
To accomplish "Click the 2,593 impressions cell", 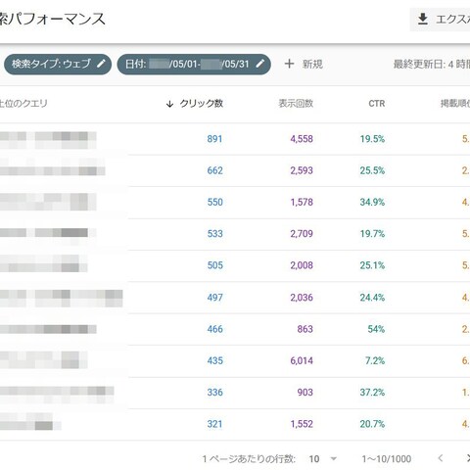I will (302, 170).
